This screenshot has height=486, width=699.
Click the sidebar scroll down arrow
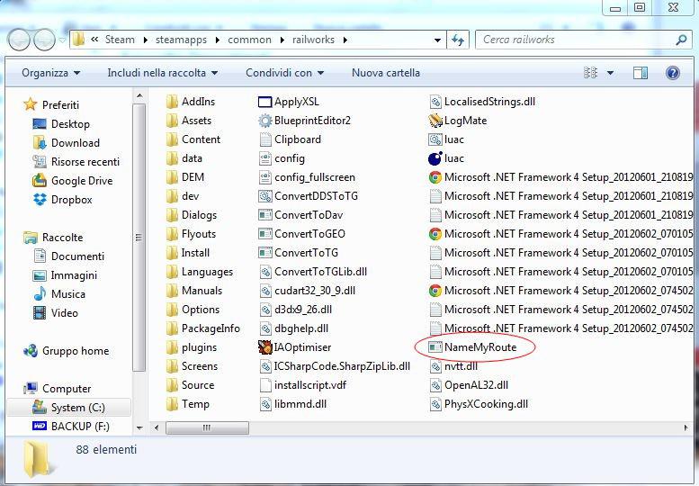[139, 427]
